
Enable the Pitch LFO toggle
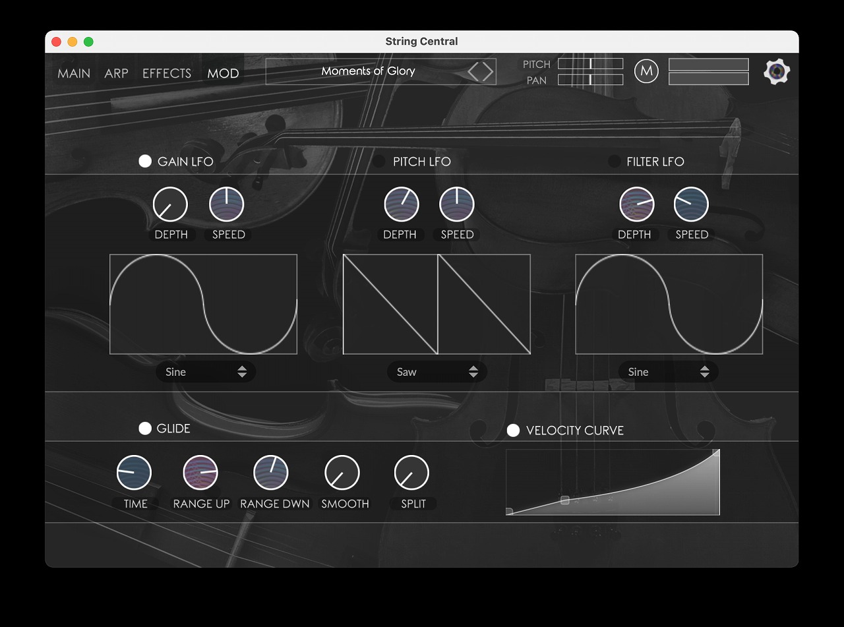pos(379,162)
